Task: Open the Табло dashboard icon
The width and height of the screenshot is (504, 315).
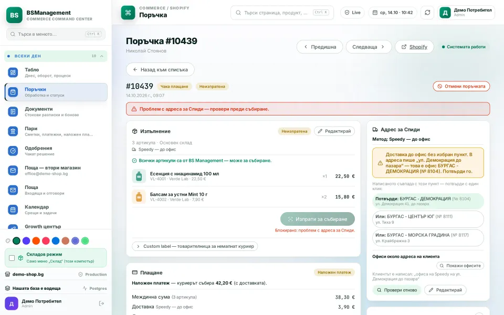Action: click(13, 72)
